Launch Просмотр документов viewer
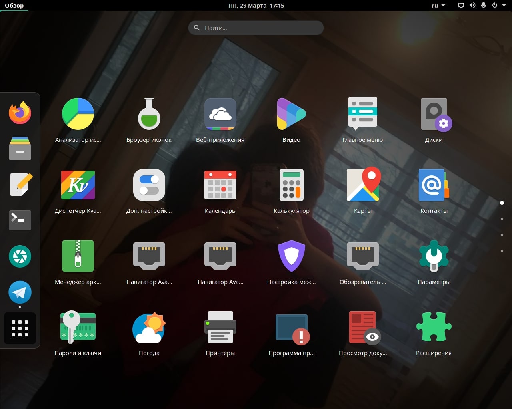 (363, 333)
